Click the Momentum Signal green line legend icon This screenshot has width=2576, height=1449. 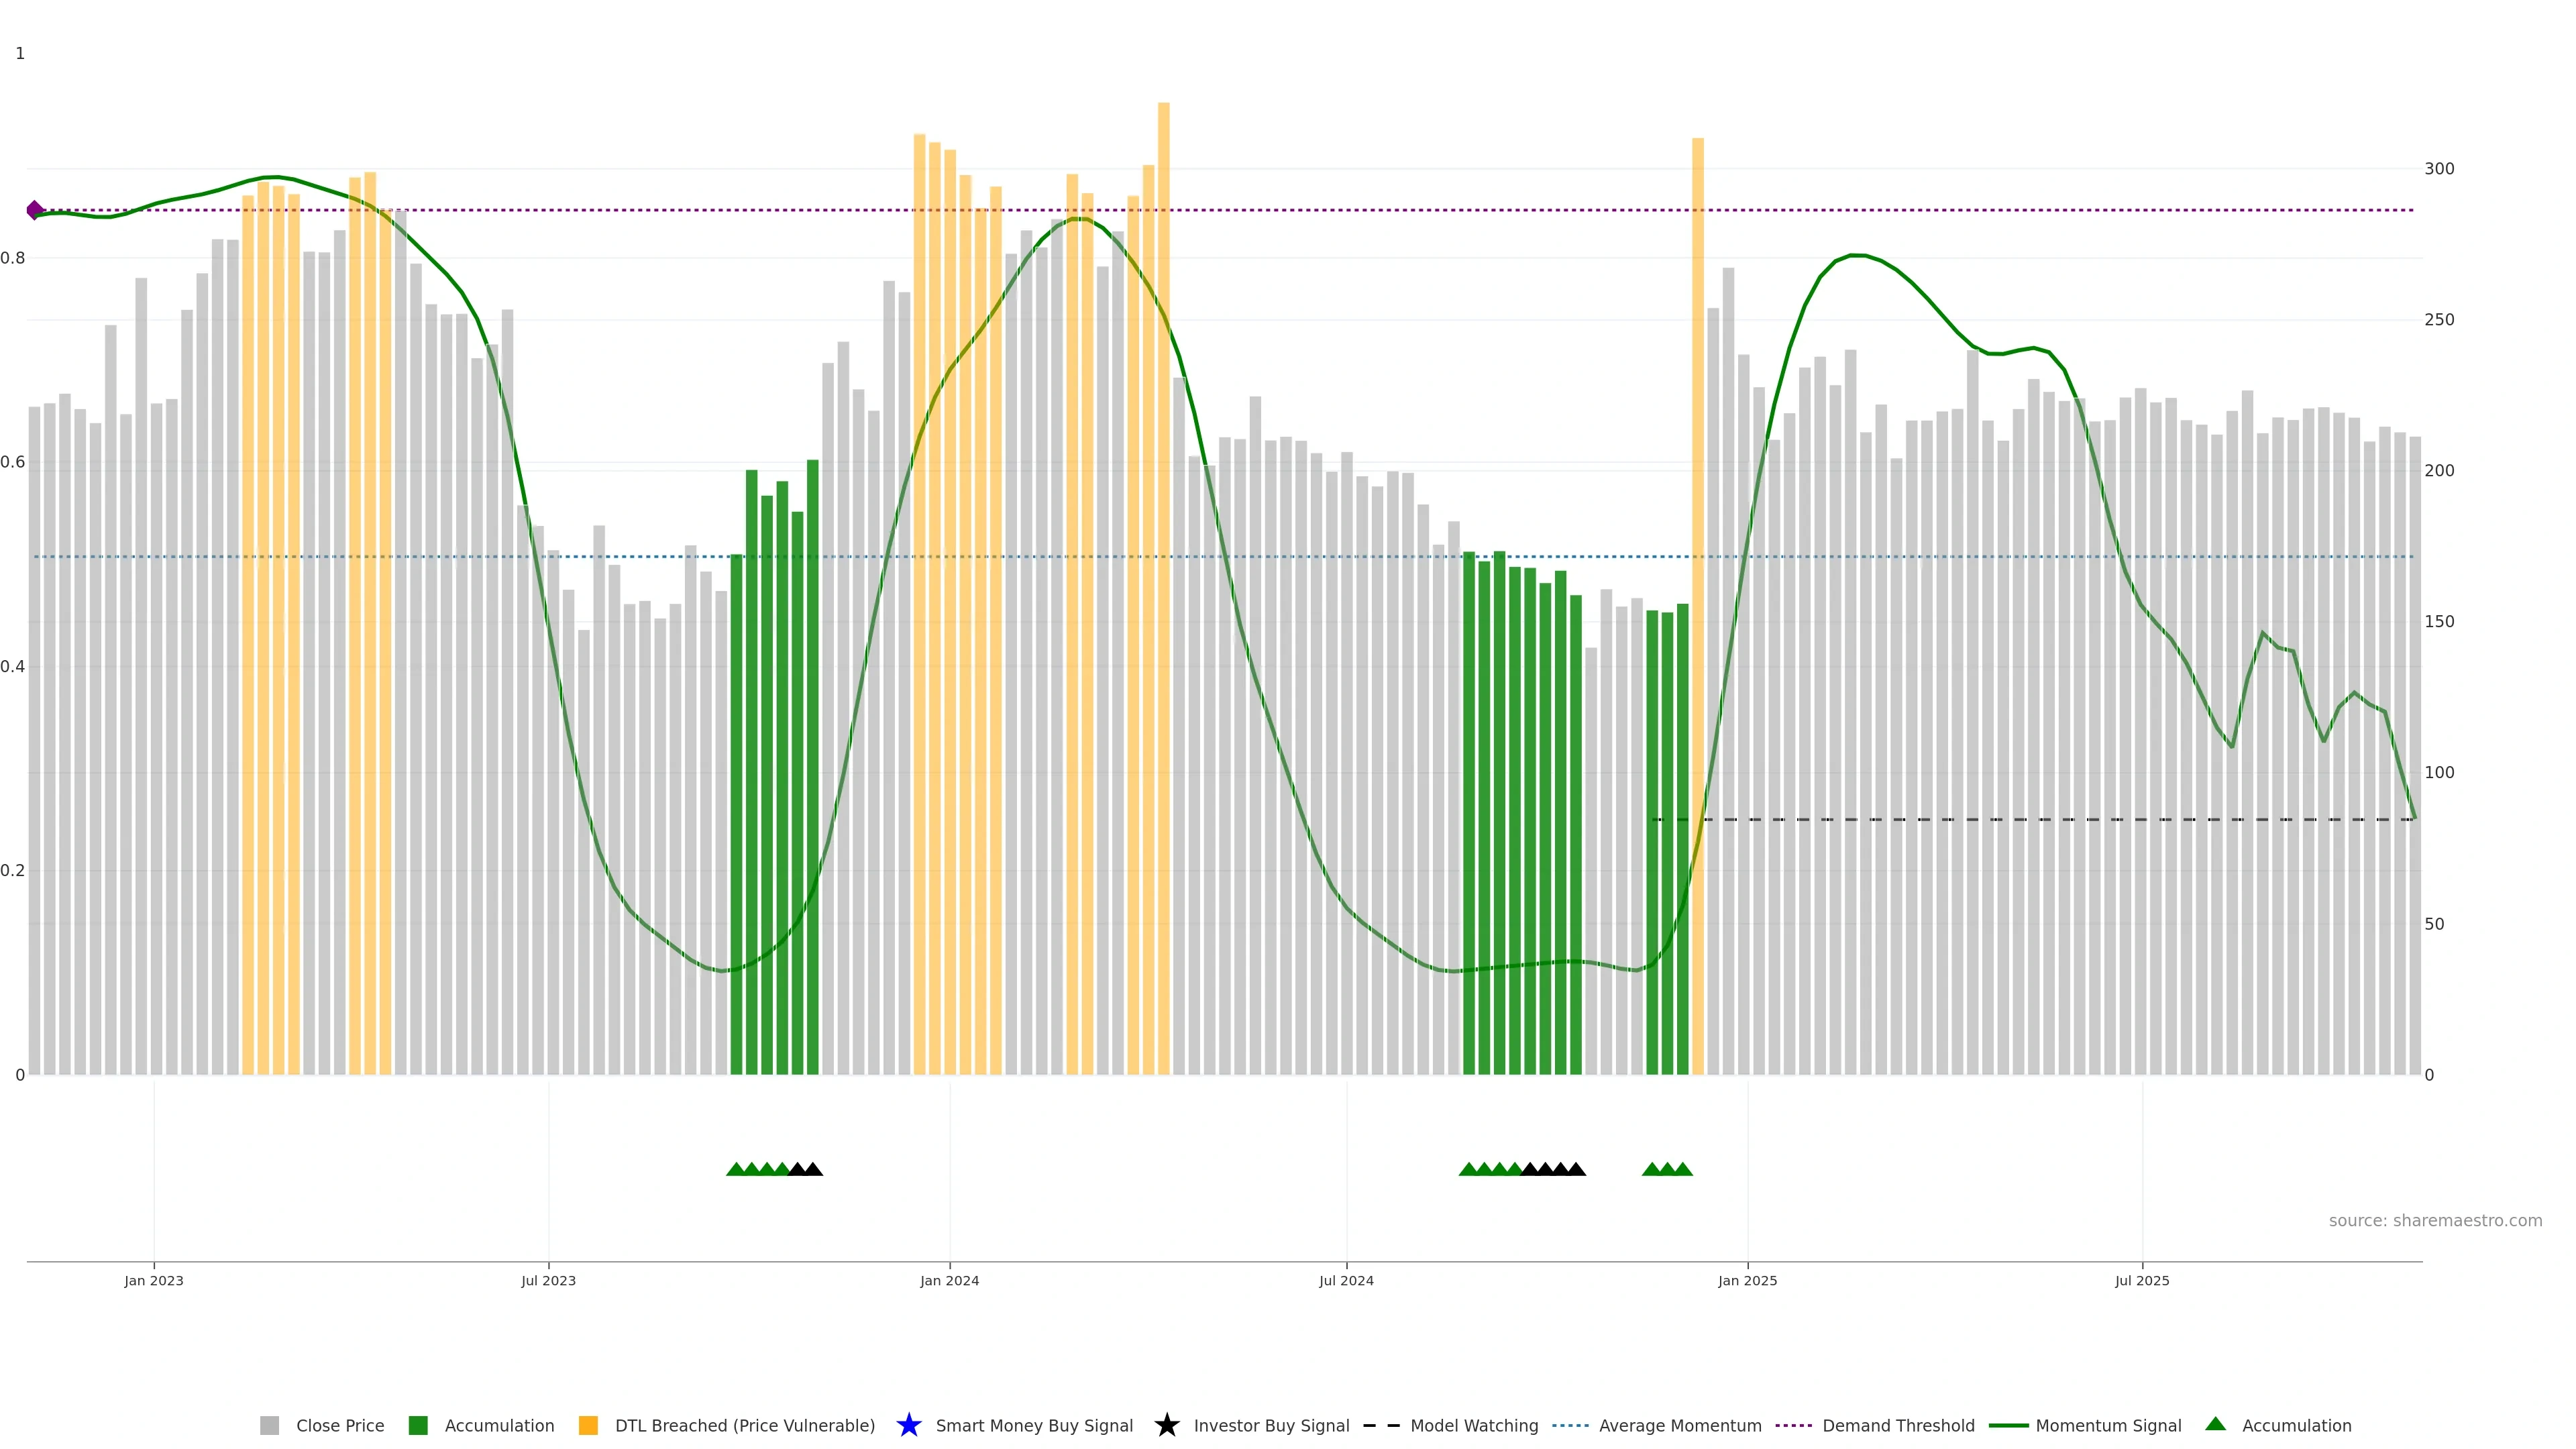click(2008, 1425)
